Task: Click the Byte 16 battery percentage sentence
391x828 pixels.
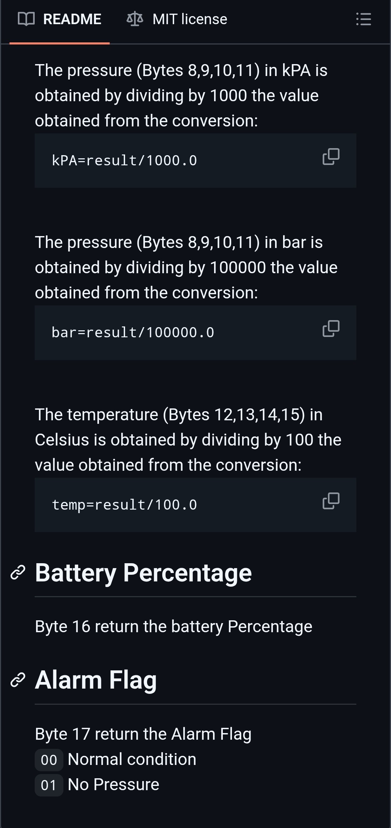Action: coord(173,626)
